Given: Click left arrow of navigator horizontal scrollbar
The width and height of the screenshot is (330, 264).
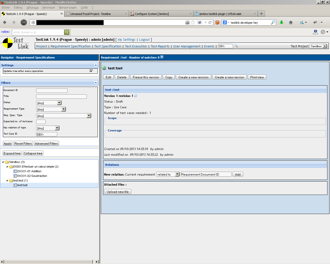Looking at the screenshot, I should click(2, 262).
